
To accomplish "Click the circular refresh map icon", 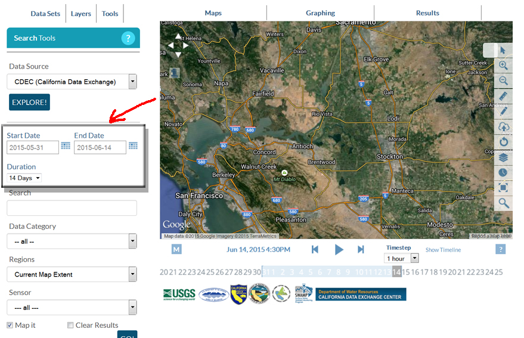I will [x=504, y=142].
